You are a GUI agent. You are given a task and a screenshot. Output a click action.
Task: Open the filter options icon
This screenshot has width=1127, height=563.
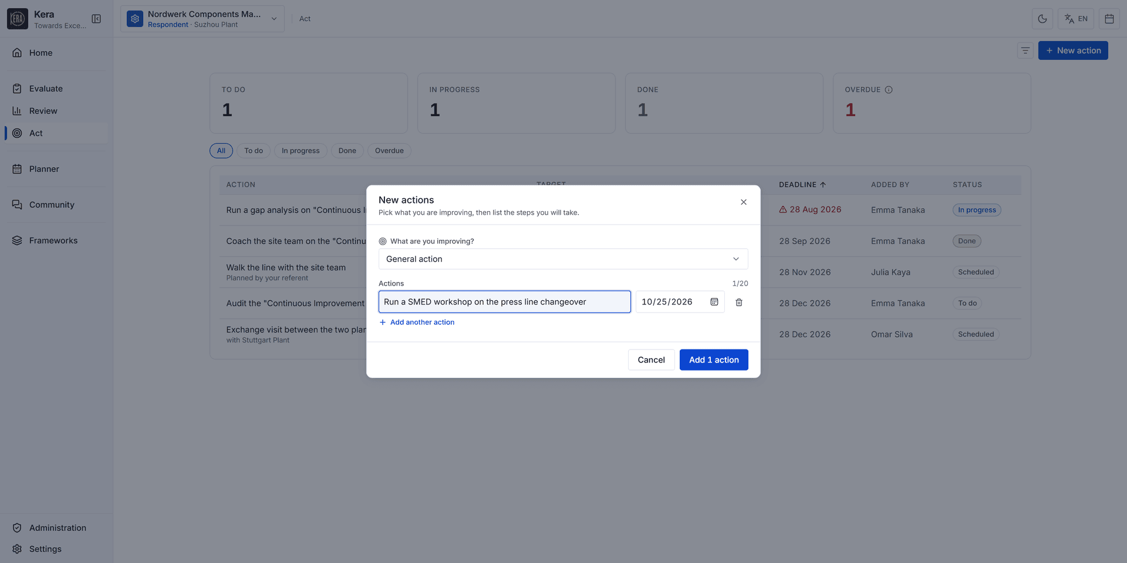[1025, 50]
